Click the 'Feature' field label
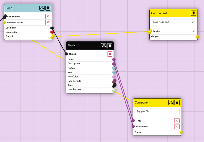The height and width of the screenshot is (142, 204). pyautogui.click(x=72, y=68)
